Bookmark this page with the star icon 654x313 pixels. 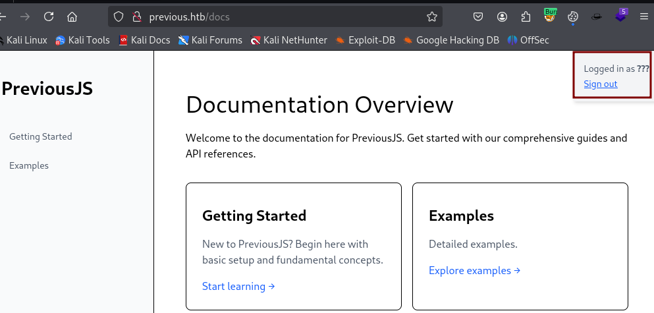point(431,16)
